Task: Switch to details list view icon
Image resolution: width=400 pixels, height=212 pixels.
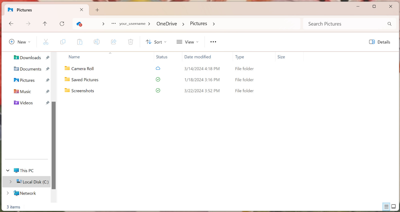Action: 386,206
